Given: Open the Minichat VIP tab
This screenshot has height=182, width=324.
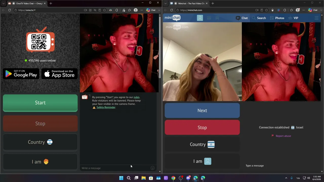Looking at the screenshot, I should 293,18.
